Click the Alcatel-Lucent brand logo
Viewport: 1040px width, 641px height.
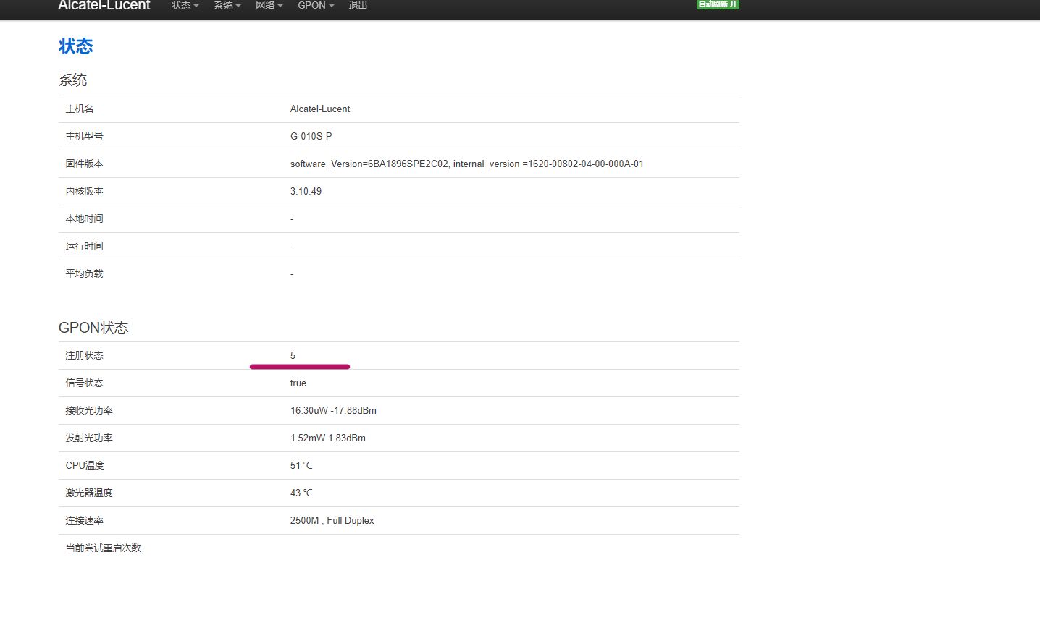104,6
